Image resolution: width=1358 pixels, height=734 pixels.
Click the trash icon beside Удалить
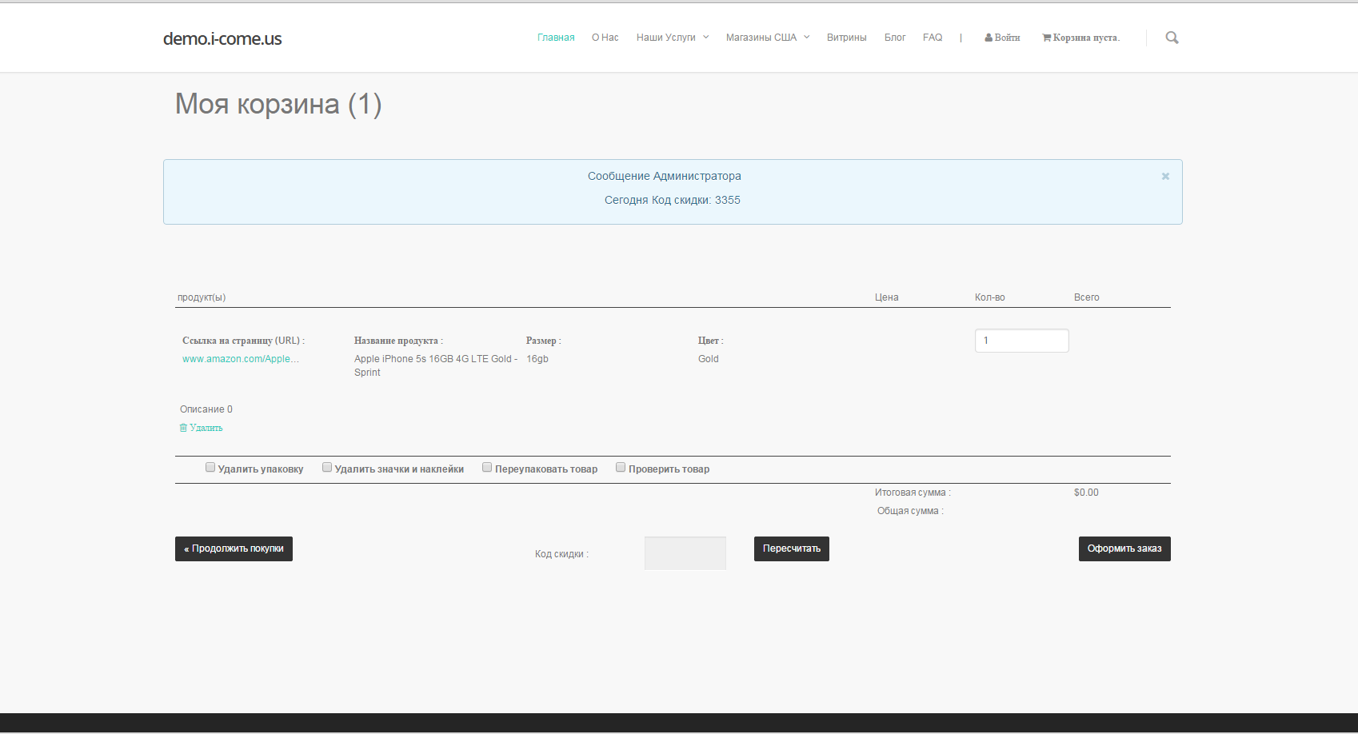183,428
